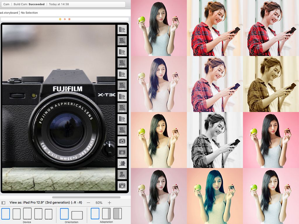Select the smallest iPad device outline

click(x=49, y=214)
